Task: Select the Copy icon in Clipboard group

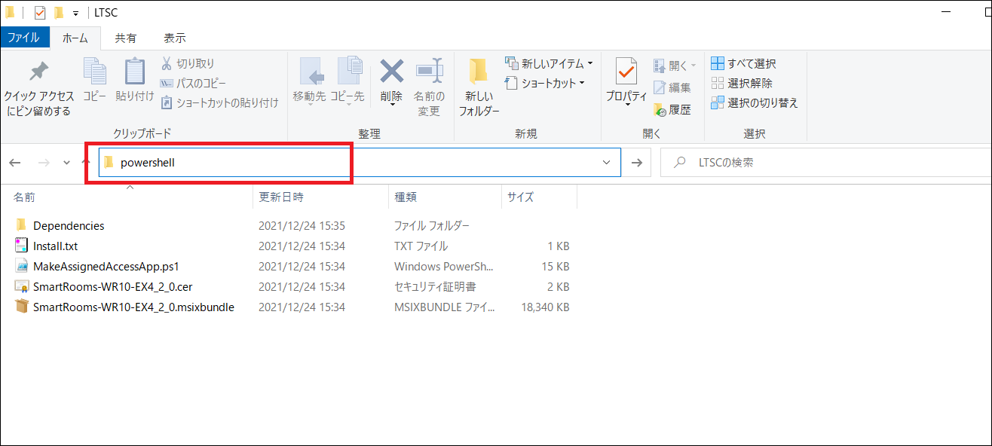Action: pyautogui.click(x=94, y=73)
